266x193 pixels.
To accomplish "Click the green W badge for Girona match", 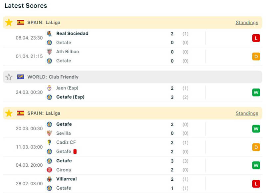I will pyautogui.click(x=256, y=165).
